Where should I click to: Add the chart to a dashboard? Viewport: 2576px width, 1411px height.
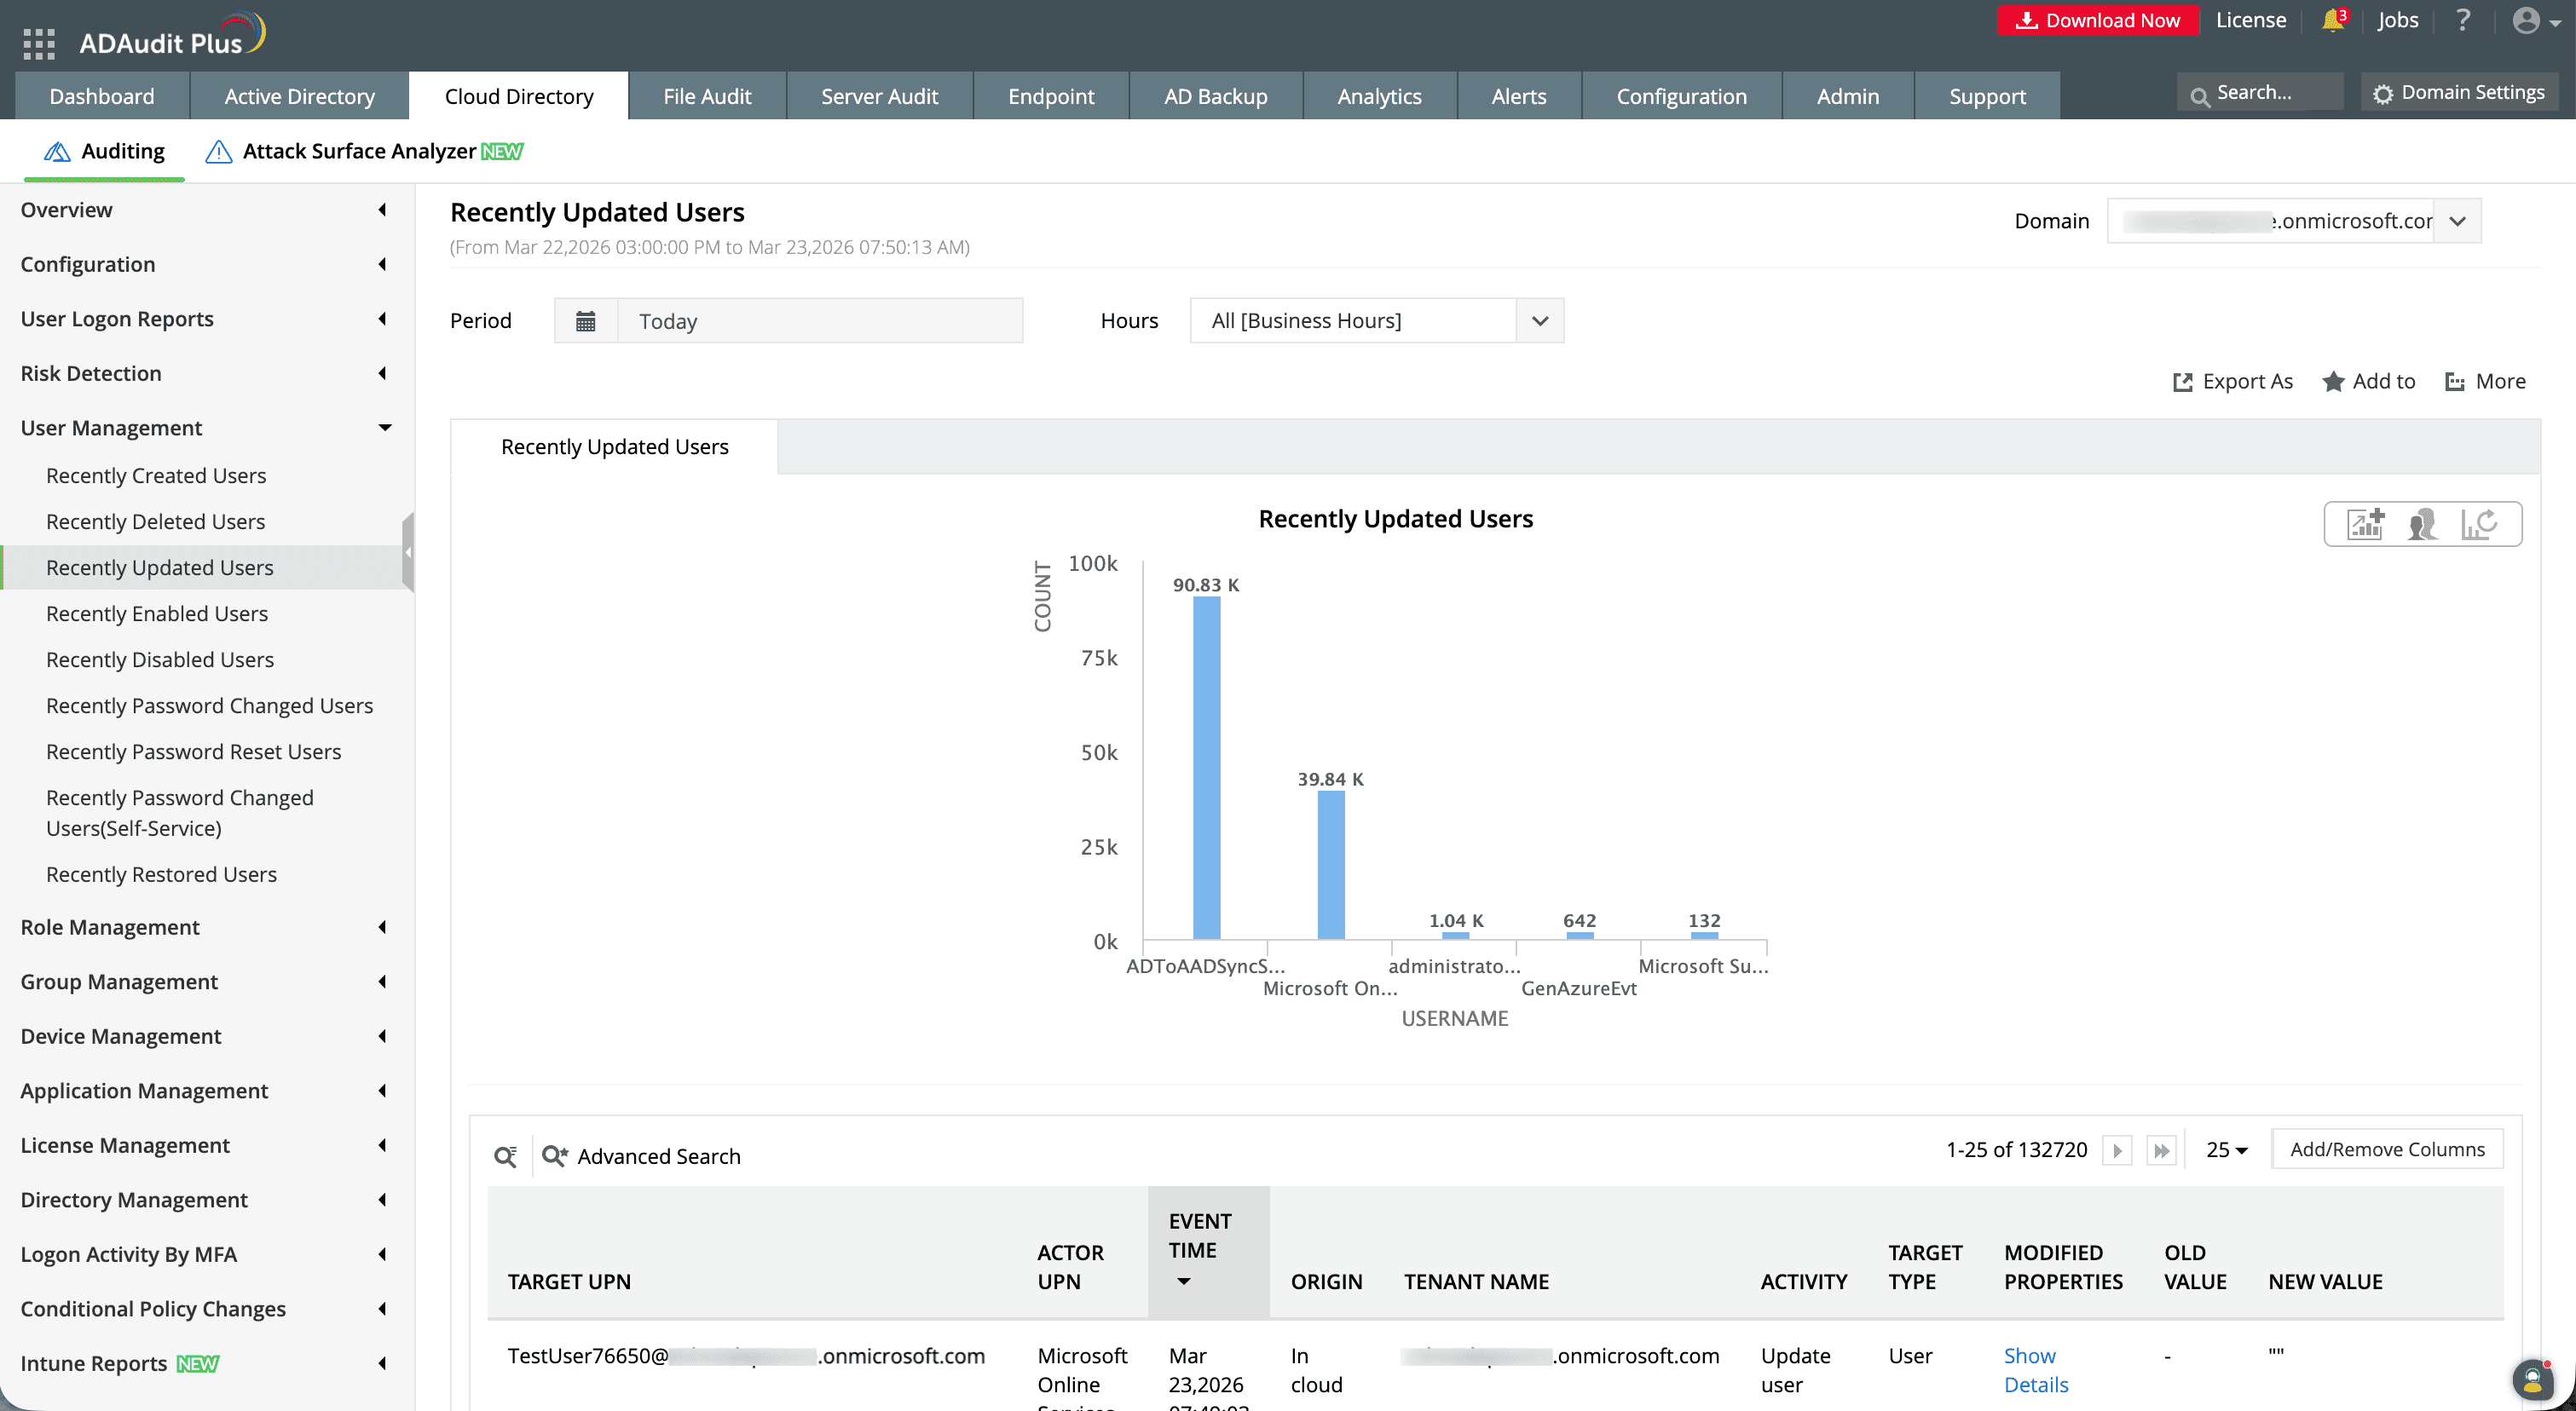coord(2364,522)
